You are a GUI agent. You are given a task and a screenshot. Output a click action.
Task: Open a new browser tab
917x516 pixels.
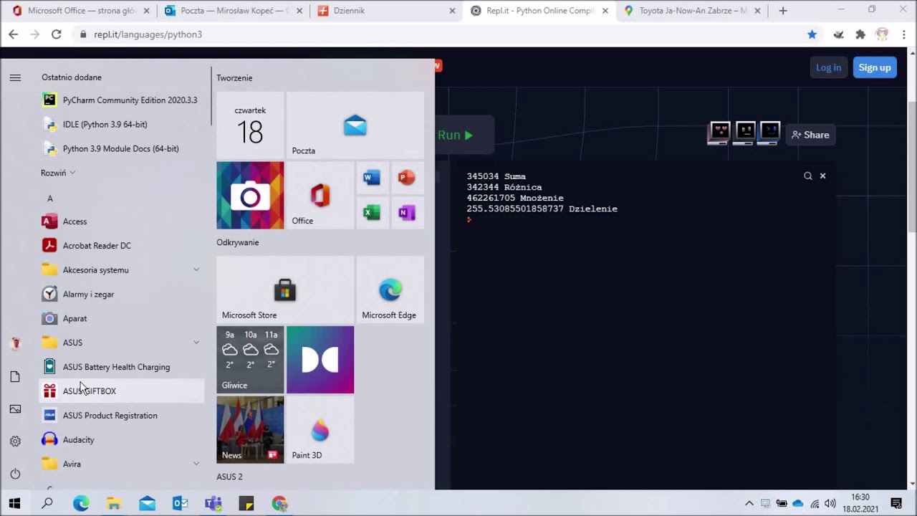click(x=783, y=11)
